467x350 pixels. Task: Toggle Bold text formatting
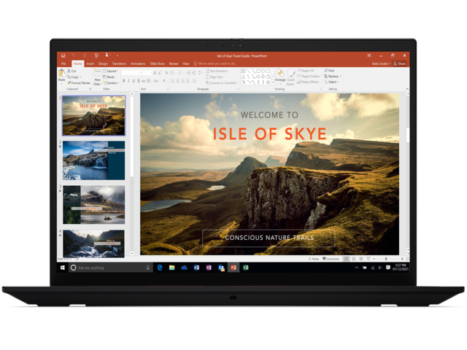(x=124, y=81)
